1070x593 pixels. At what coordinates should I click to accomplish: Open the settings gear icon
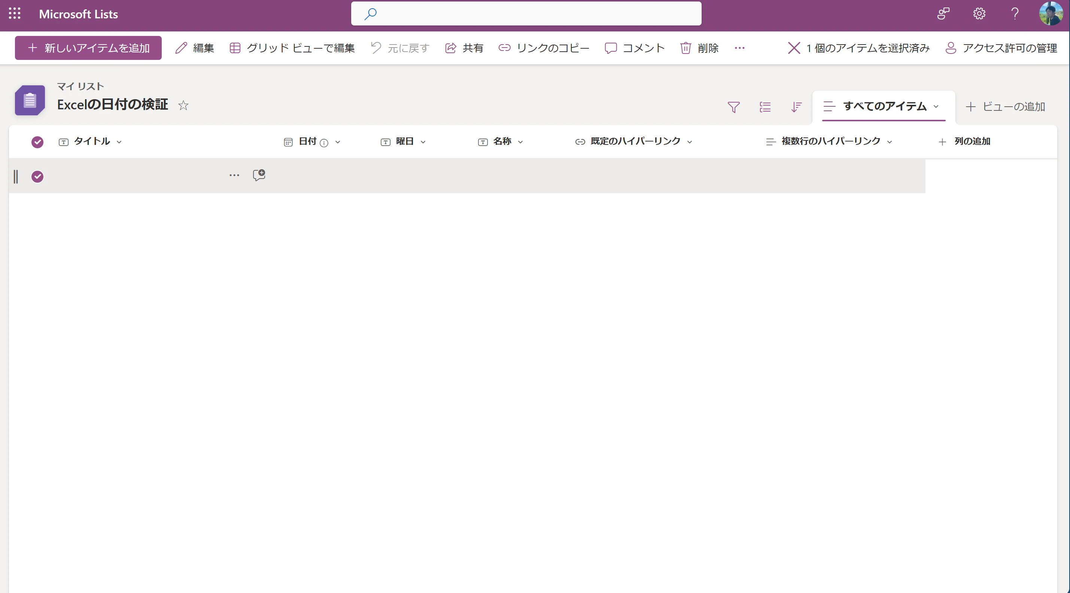click(979, 14)
